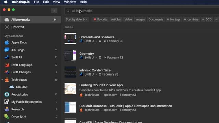The width and height of the screenshot is (219, 123).
Task: Click article icon in Gradients and Shadows row
Action: 100,41
